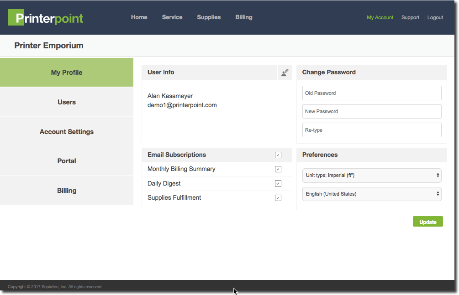Switch to the Users sidebar tab
Image resolution: width=459 pixels, height=295 pixels.
pyautogui.click(x=67, y=102)
